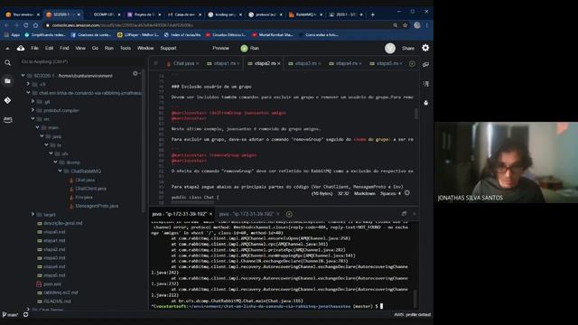Open the File menu

point(34,48)
